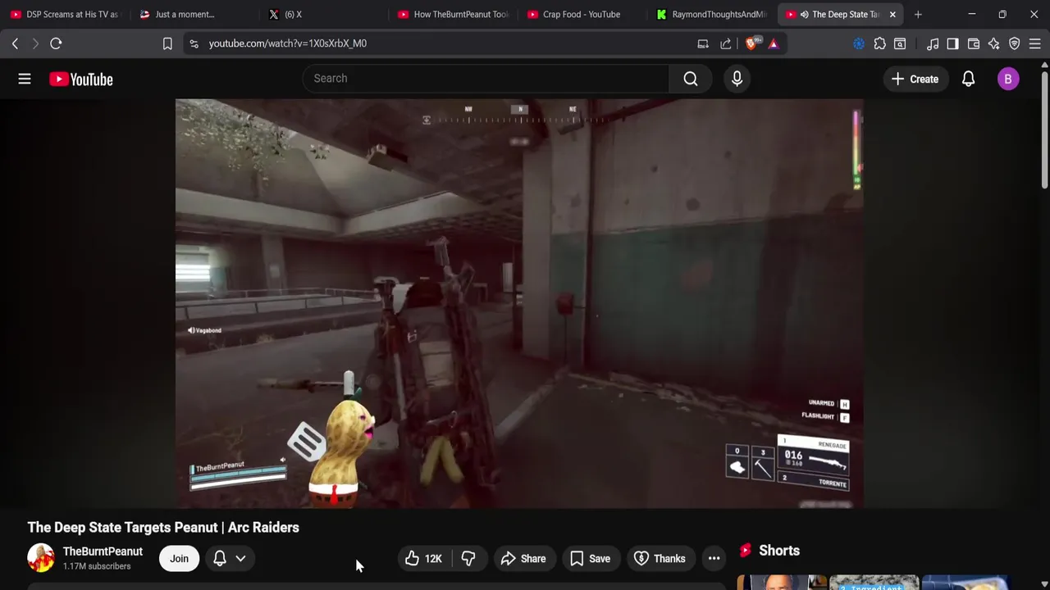Click the video player to pause
This screenshot has width=1050, height=590.
pyautogui.click(x=519, y=303)
